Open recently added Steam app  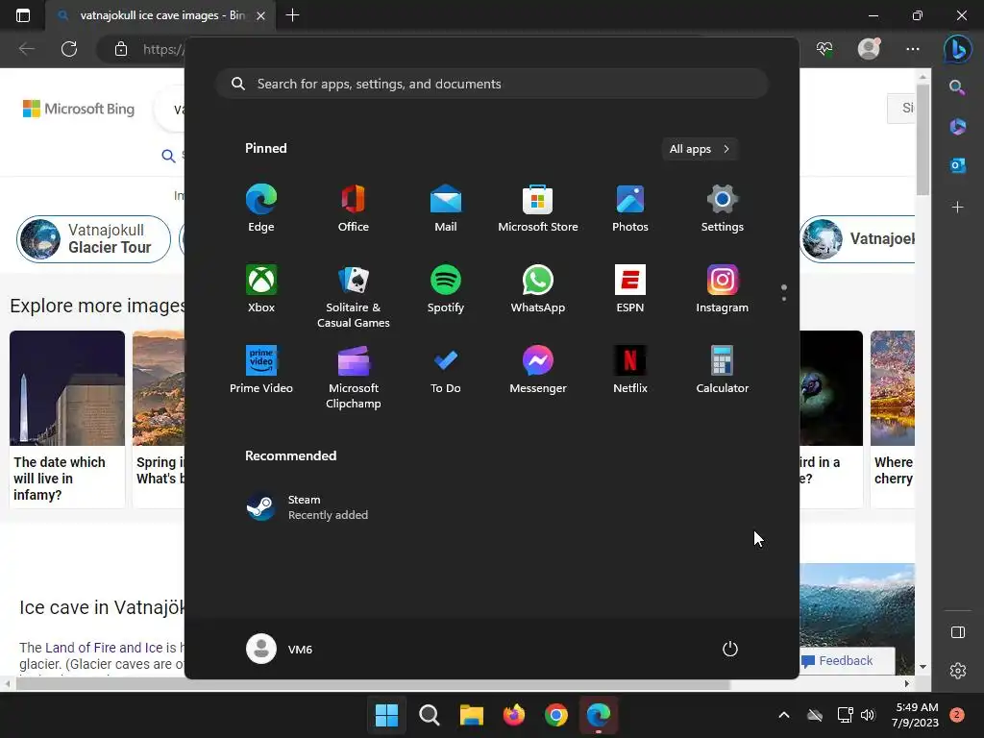tap(307, 507)
